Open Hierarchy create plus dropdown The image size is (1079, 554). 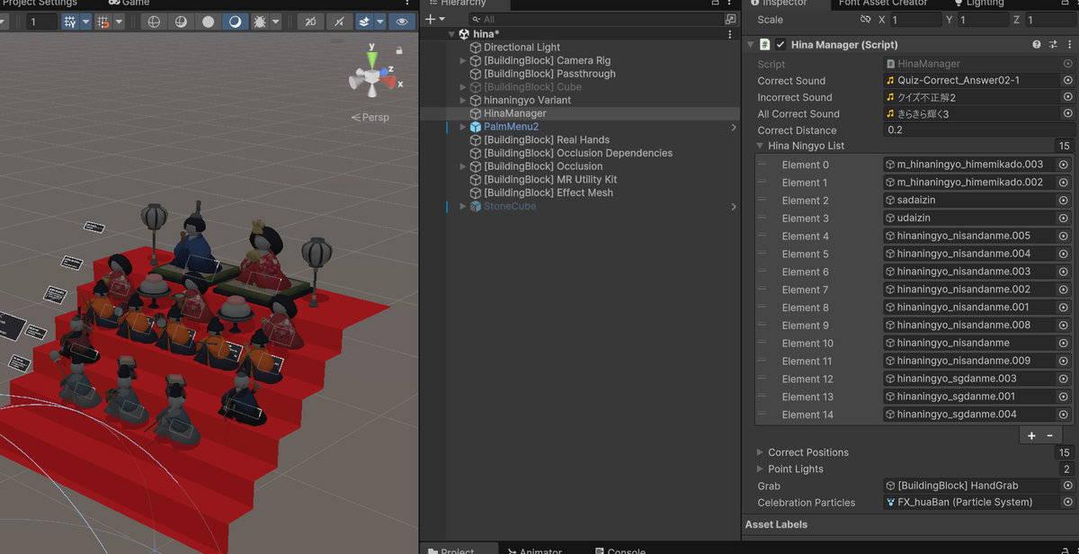point(434,19)
